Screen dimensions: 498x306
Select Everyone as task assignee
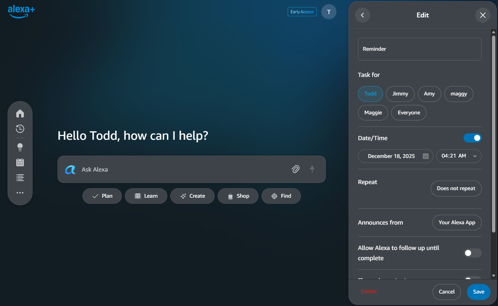pyautogui.click(x=409, y=112)
